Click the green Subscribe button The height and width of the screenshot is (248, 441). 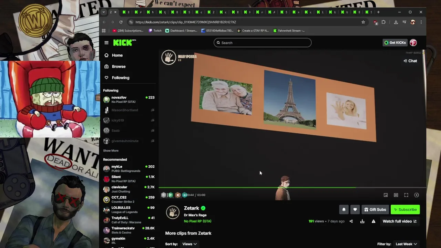(x=405, y=209)
